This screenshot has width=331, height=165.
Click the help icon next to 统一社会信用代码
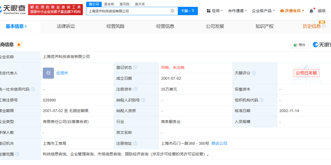tap(33, 89)
